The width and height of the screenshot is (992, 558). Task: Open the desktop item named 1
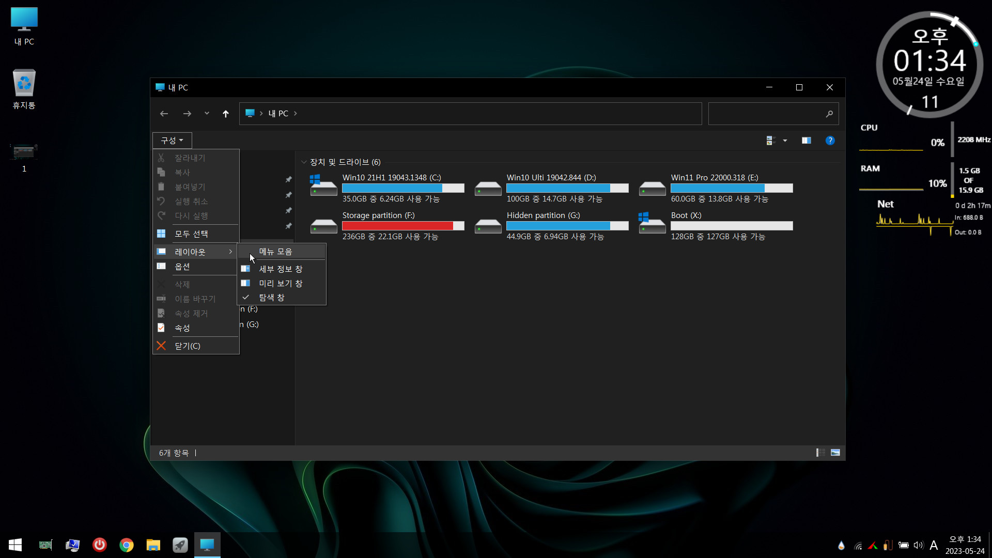24,157
